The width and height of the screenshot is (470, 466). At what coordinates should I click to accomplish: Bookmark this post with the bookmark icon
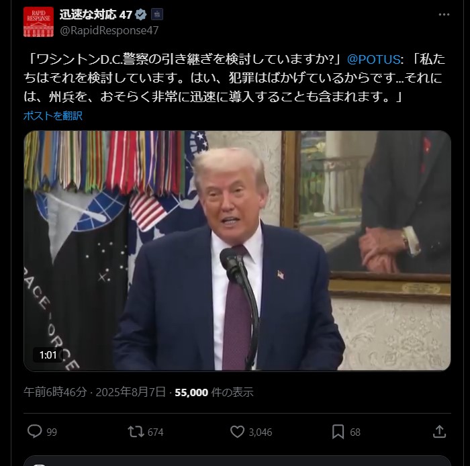pyautogui.click(x=338, y=432)
